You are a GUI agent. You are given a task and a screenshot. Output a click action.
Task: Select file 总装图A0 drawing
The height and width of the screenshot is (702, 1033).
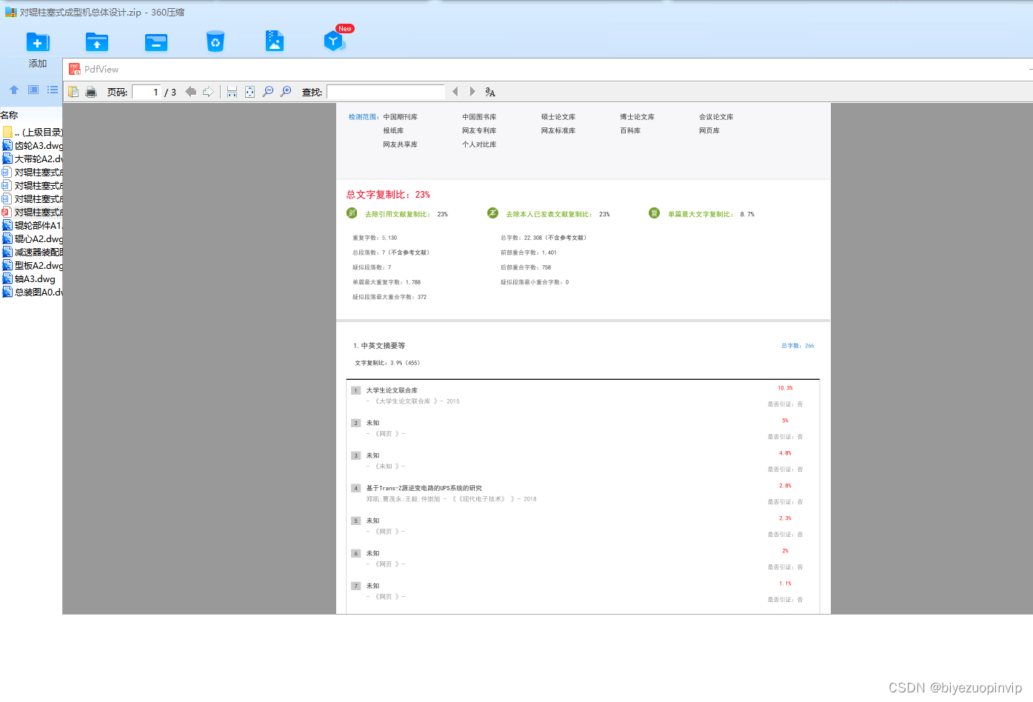[33, 292]
